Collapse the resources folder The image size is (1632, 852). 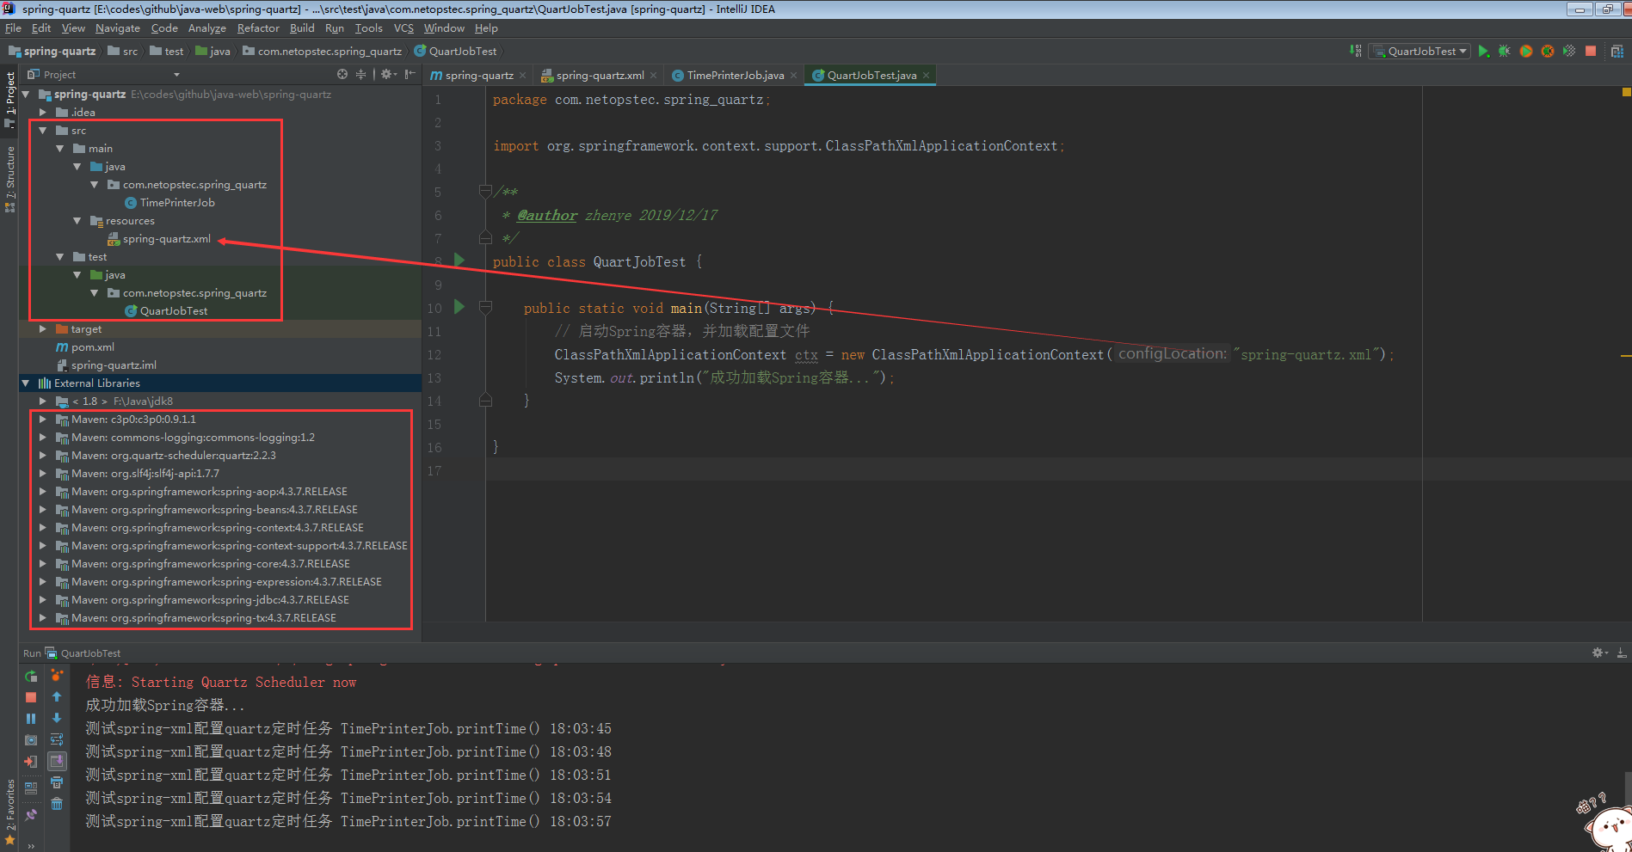77,221
